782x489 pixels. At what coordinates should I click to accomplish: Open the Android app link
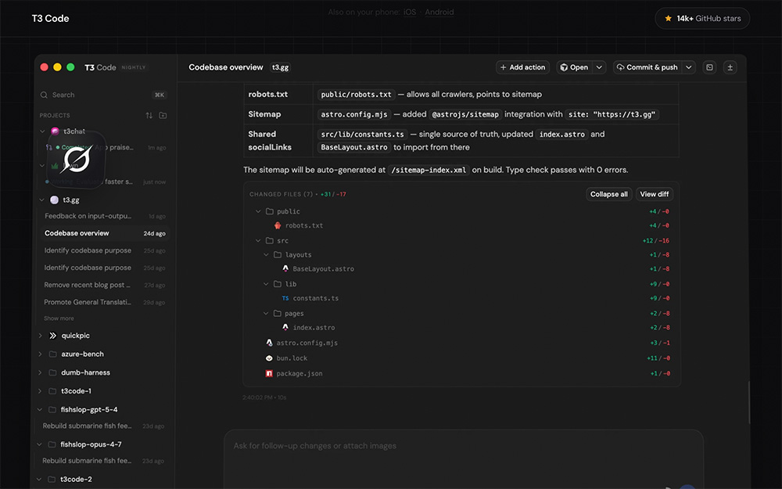pyautogui.click(x=439, y=12)
